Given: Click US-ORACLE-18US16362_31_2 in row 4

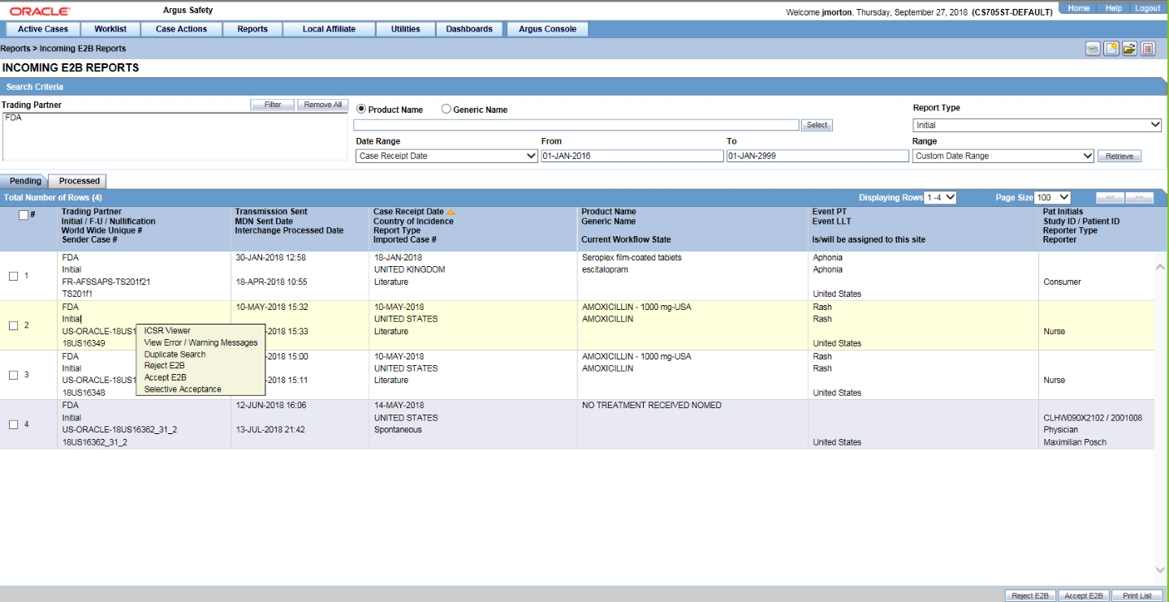Looking at the screenshot, I should (x=119, y=430).
